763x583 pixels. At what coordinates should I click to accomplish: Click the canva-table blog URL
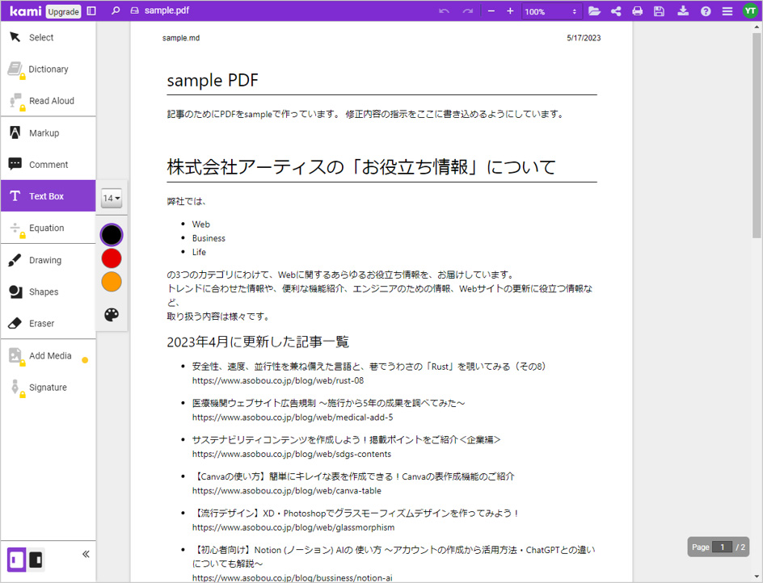[287, 491]
